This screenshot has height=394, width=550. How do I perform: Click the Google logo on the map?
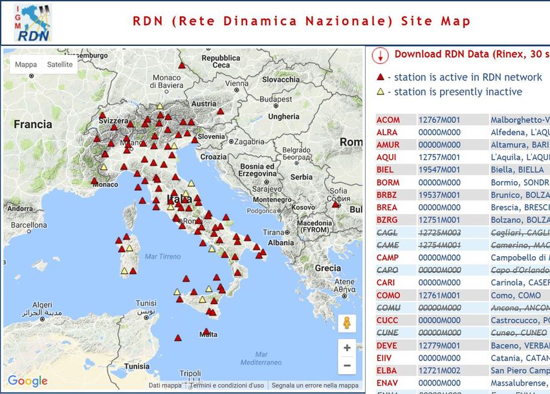28,381
